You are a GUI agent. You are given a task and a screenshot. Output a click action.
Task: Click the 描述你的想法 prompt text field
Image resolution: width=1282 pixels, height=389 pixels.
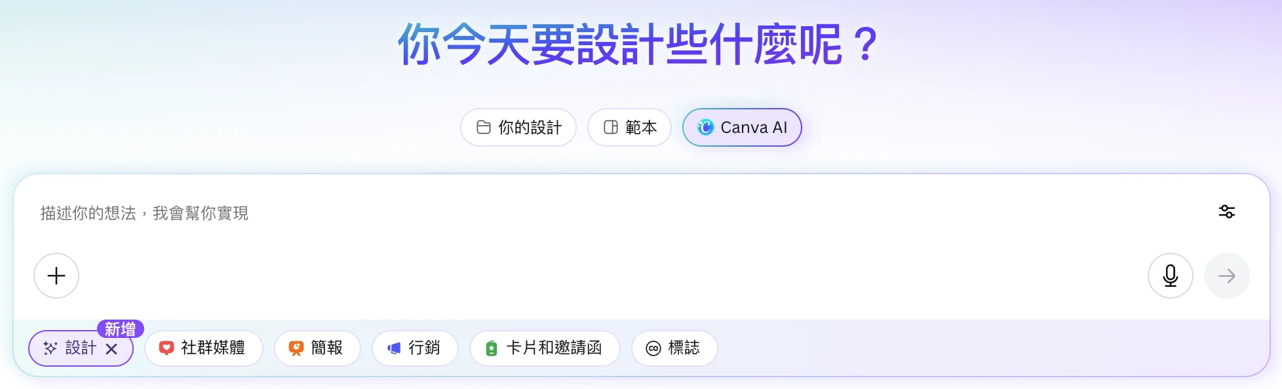(590, 213)
